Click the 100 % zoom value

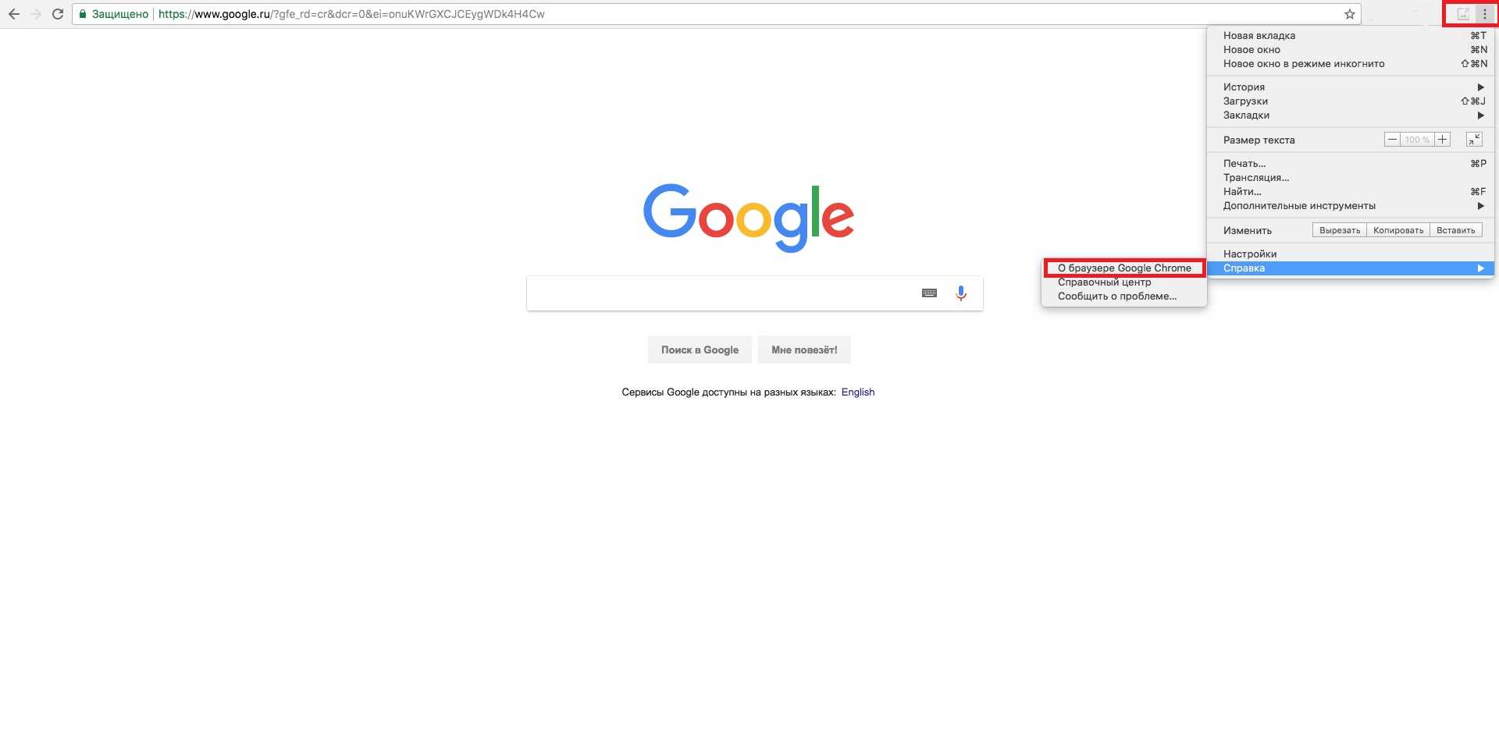coord(1417,140)
